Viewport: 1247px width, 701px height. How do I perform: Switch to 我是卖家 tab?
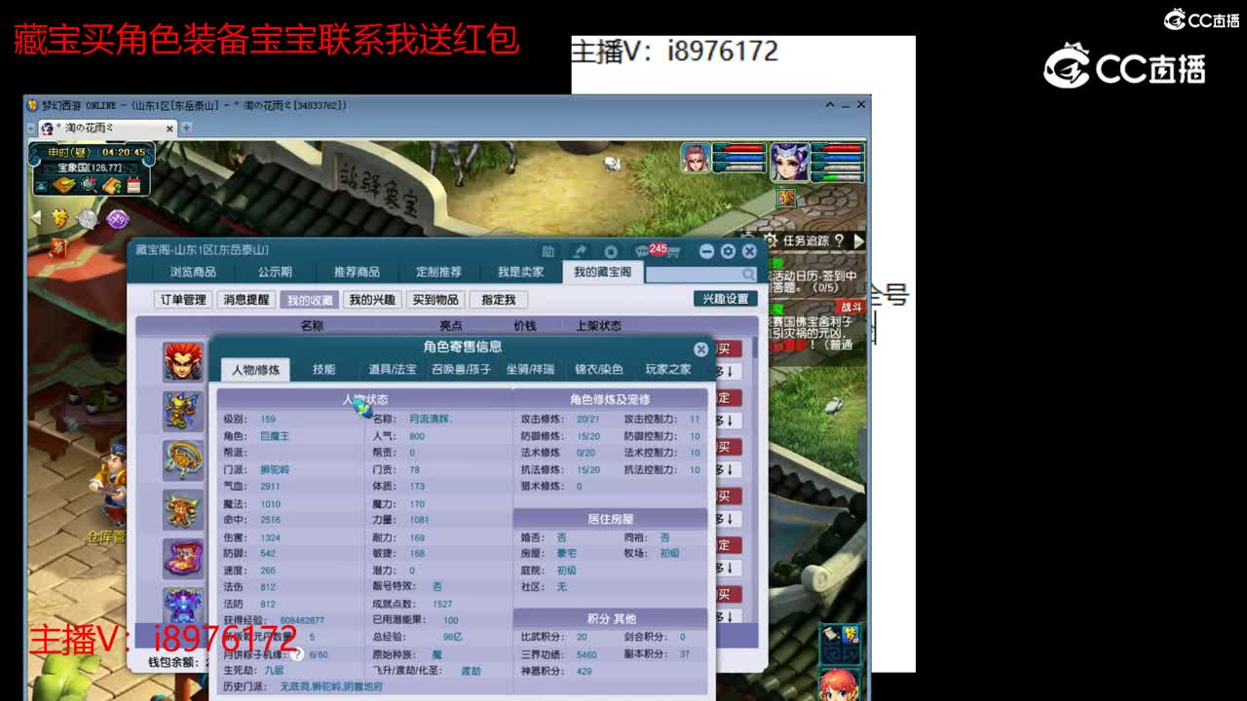(520, 273)
